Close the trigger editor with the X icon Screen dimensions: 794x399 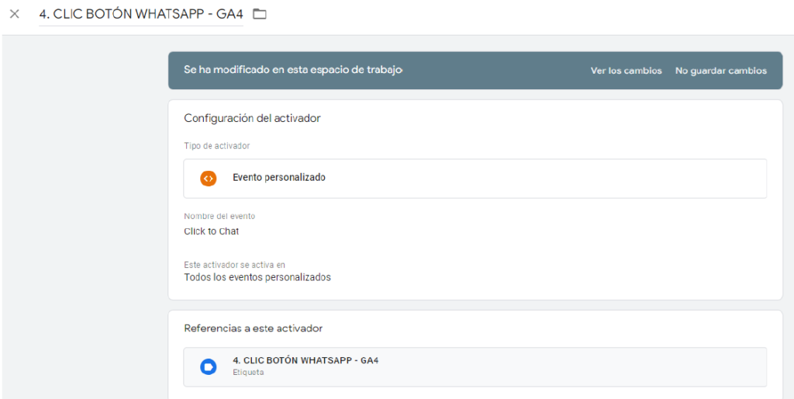[14, 14]
